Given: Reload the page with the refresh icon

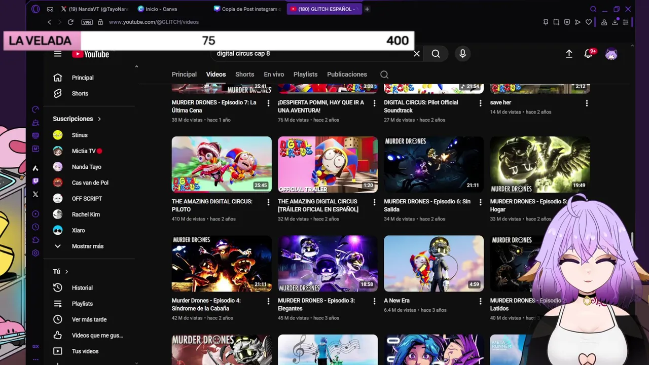Looking at the screenshot, I should tap(70, 22).
